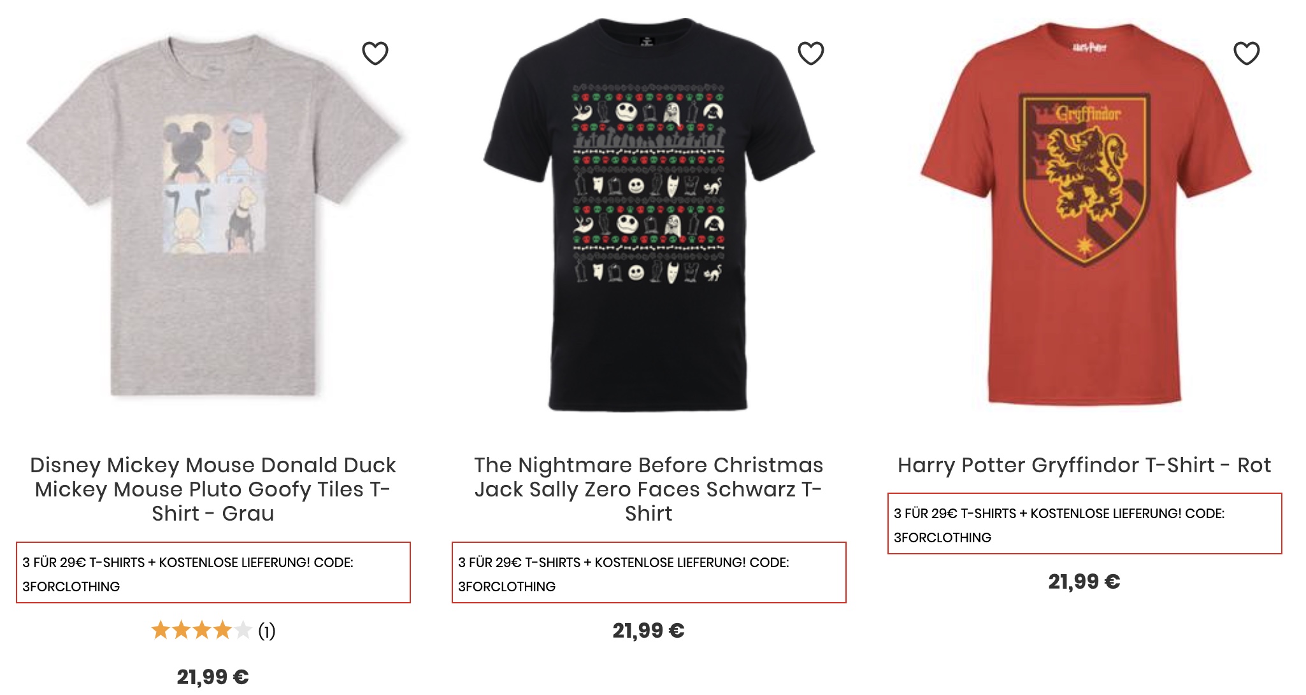Click the heart on Nightmare Before Christmas shirt

[810, 53]
